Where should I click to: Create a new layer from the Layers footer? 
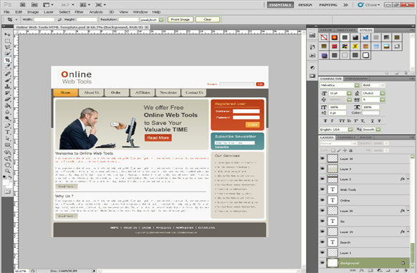pos(396,271)
